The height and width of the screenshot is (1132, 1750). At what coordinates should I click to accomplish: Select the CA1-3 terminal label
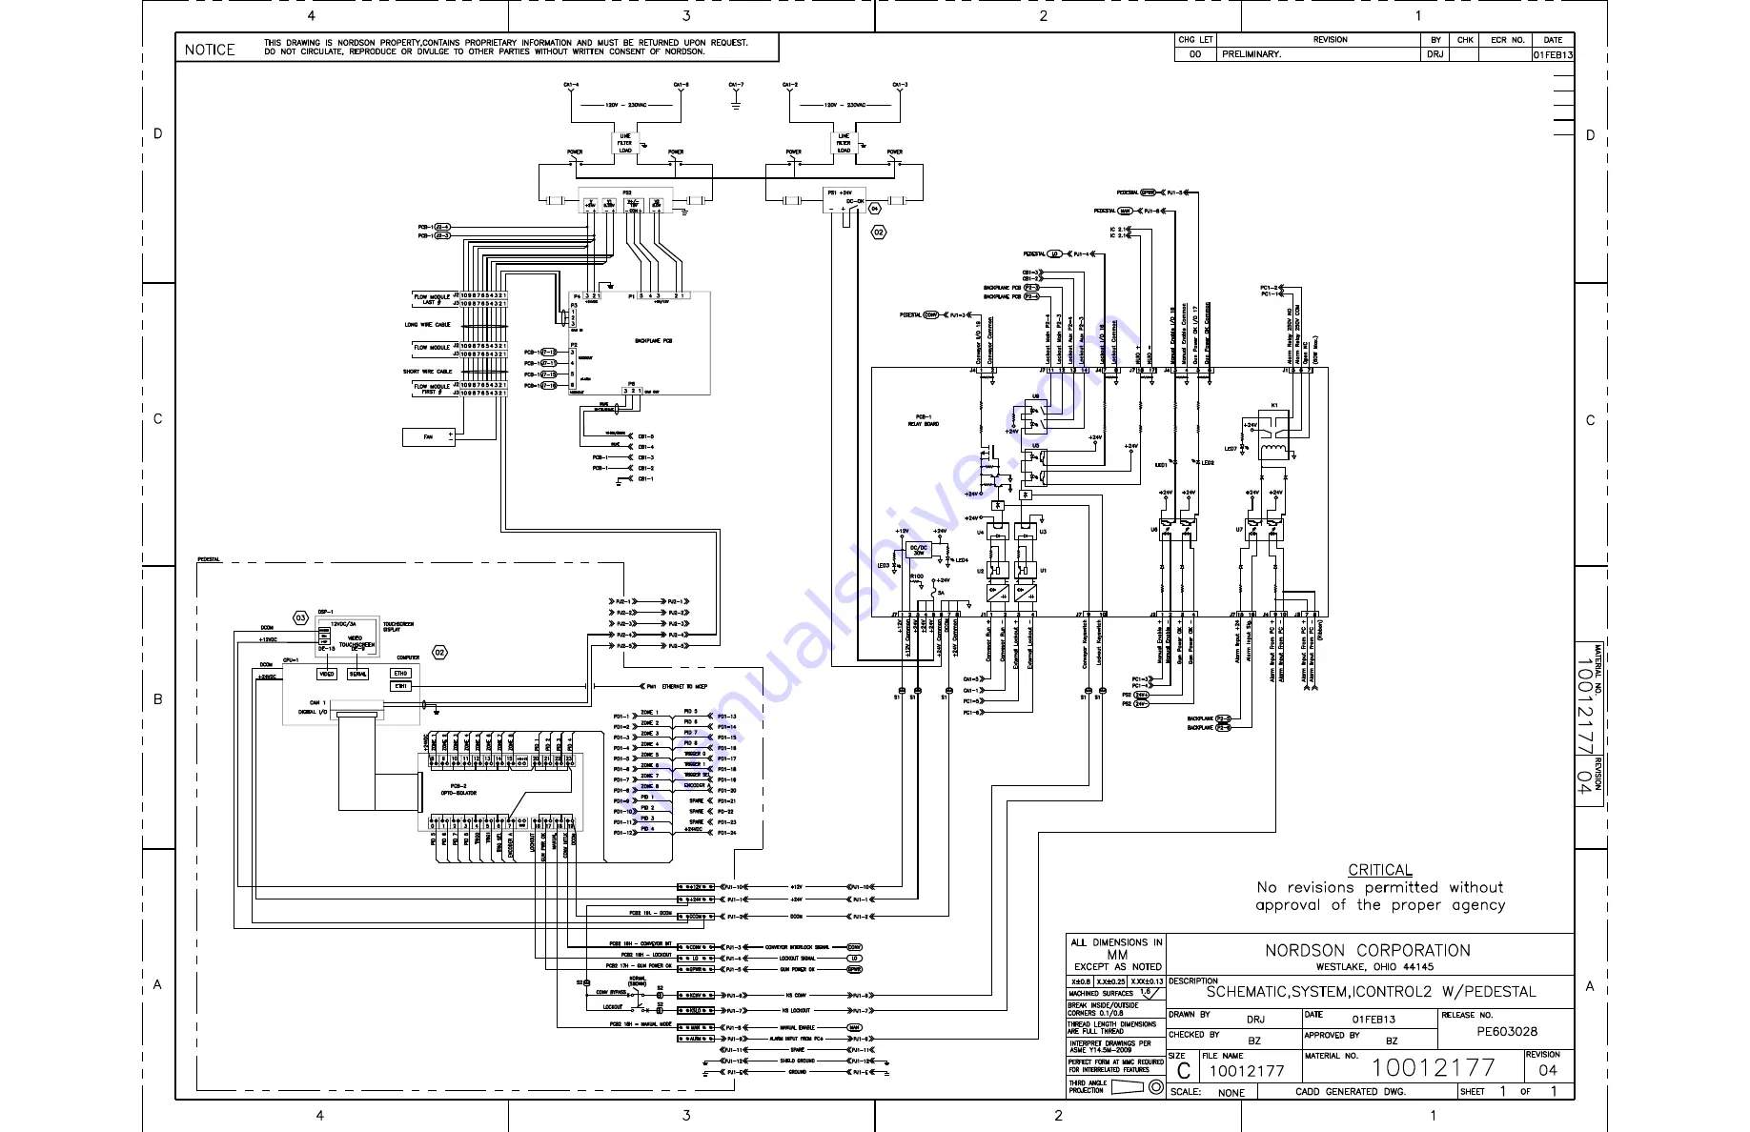click(900, 85)
